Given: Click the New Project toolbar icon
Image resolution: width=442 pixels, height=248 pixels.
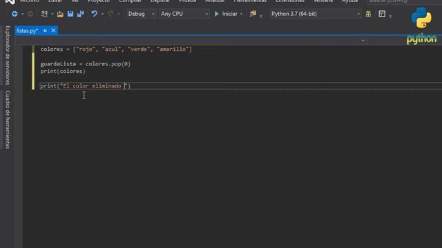Looking at the screenshot, I should [x=44, y=14].
